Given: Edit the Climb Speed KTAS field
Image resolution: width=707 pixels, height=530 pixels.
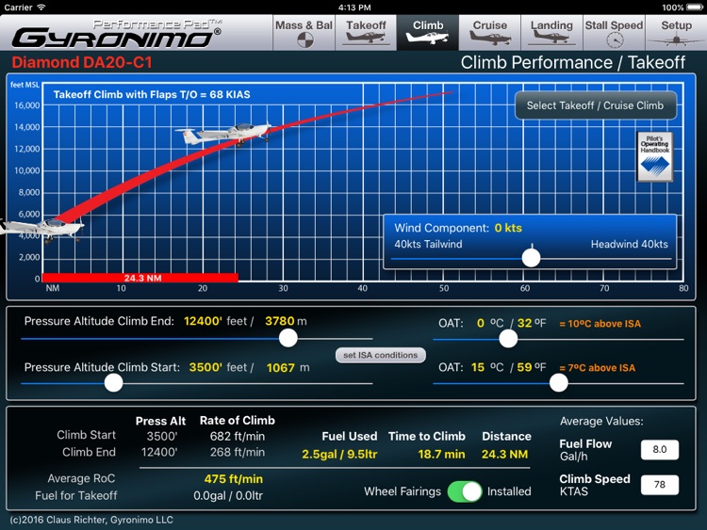Looking at the screenshot, I should [x=660, y=485].
